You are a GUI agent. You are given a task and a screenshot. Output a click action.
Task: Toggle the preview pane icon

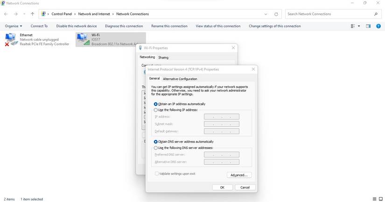point(368,26)
